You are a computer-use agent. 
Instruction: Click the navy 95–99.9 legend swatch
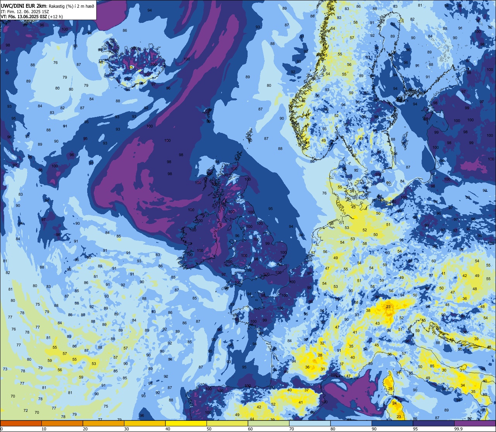pyautogui.click(x=434, y=423)
